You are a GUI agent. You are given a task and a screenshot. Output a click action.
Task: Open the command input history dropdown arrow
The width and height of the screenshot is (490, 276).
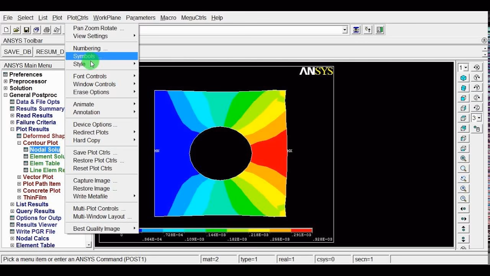tap(345, 30)
